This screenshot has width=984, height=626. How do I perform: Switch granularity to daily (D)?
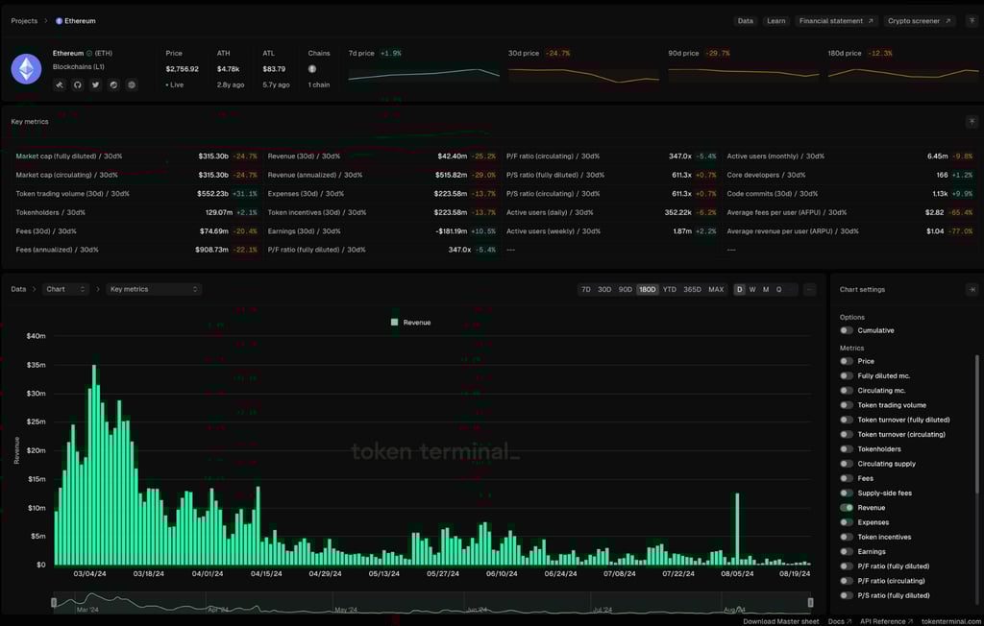point(739,289)
